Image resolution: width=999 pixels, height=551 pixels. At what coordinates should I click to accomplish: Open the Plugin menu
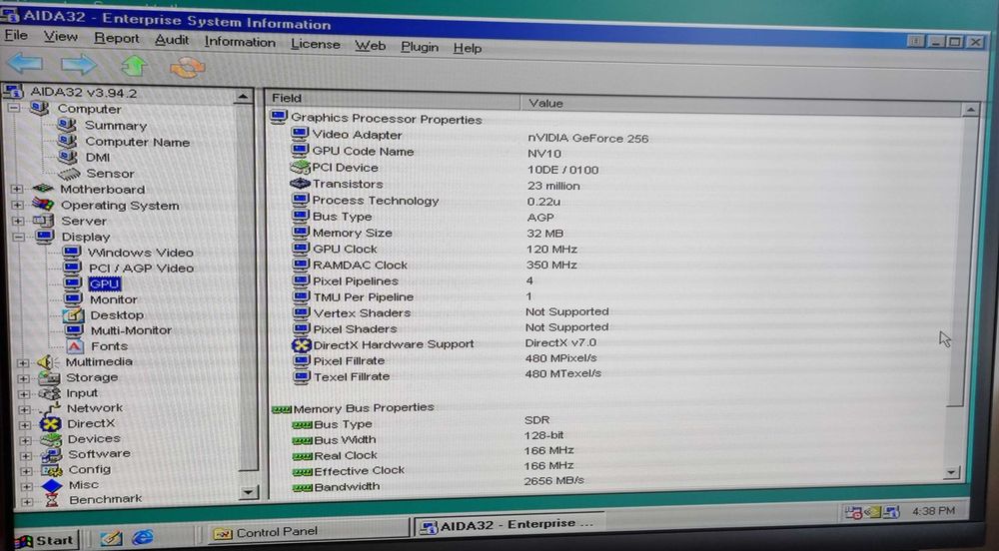(x=420, y=47)
